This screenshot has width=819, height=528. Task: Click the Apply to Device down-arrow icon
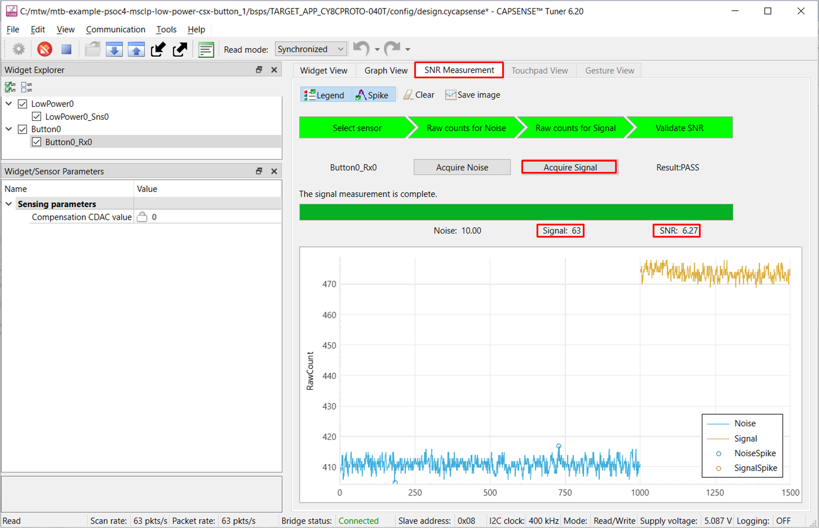pyautogui.click(x=115, y=49)
